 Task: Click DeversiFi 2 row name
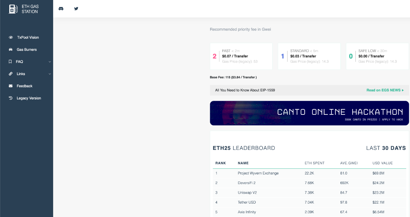coord(247,183)
